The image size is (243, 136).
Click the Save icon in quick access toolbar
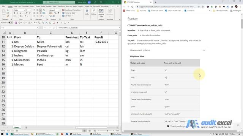point(16,23)
